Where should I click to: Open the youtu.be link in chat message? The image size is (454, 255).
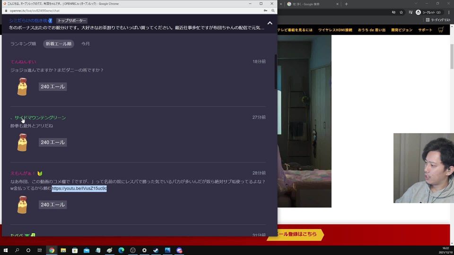coord(79,188)
